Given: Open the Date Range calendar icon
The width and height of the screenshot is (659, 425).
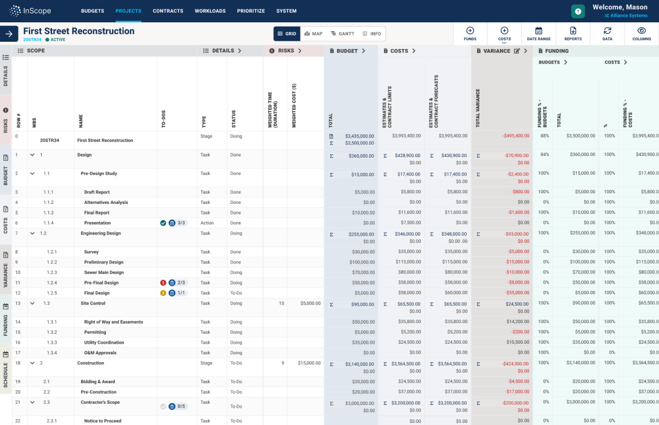Looking at the screenshot, I should coord(538,29).
